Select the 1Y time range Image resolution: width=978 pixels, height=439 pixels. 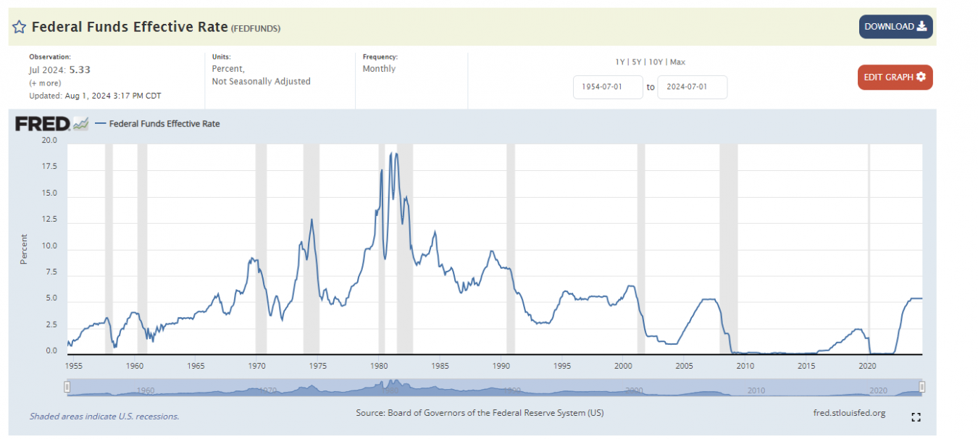pos(620,62)
